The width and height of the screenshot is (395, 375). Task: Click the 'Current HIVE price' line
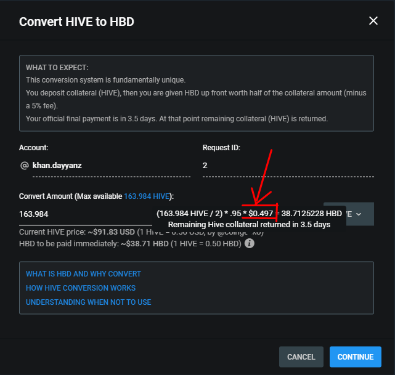coord(141,232)
